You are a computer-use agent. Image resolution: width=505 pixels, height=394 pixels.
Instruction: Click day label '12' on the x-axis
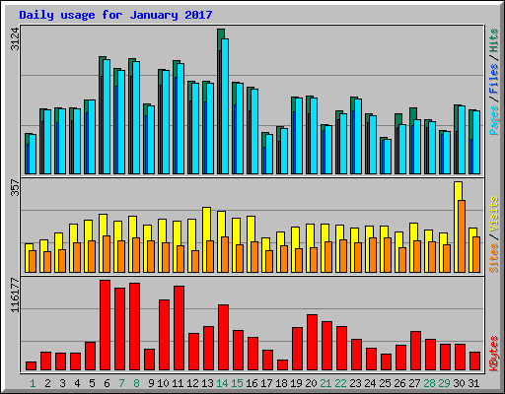point(192,383)
